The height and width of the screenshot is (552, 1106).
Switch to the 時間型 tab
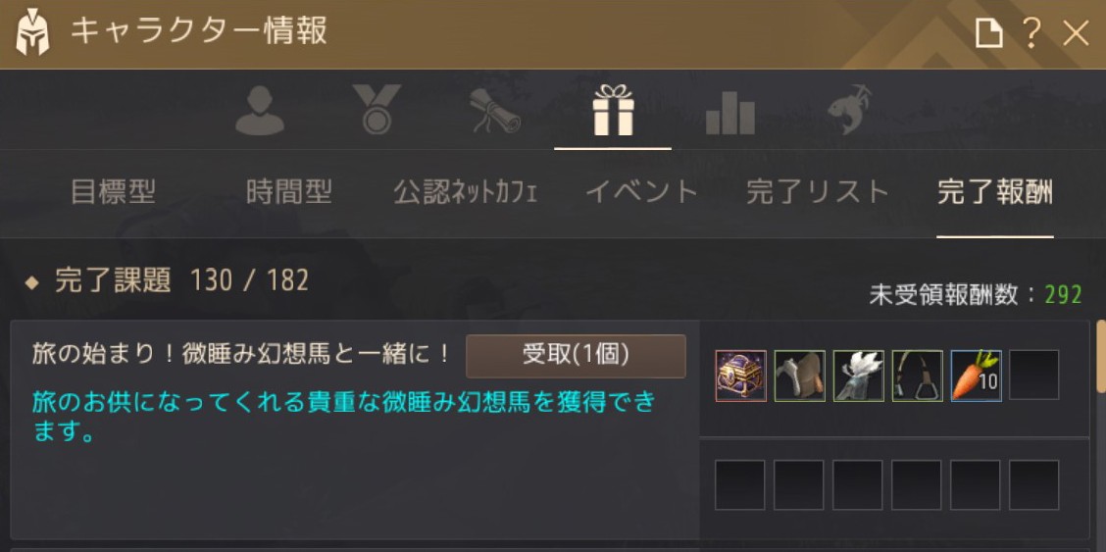coord(289,192)
